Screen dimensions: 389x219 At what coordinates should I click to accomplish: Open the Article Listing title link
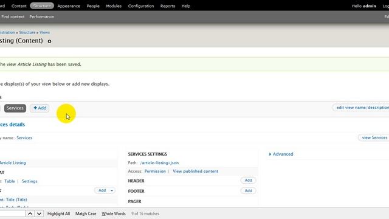pos(13,163)
